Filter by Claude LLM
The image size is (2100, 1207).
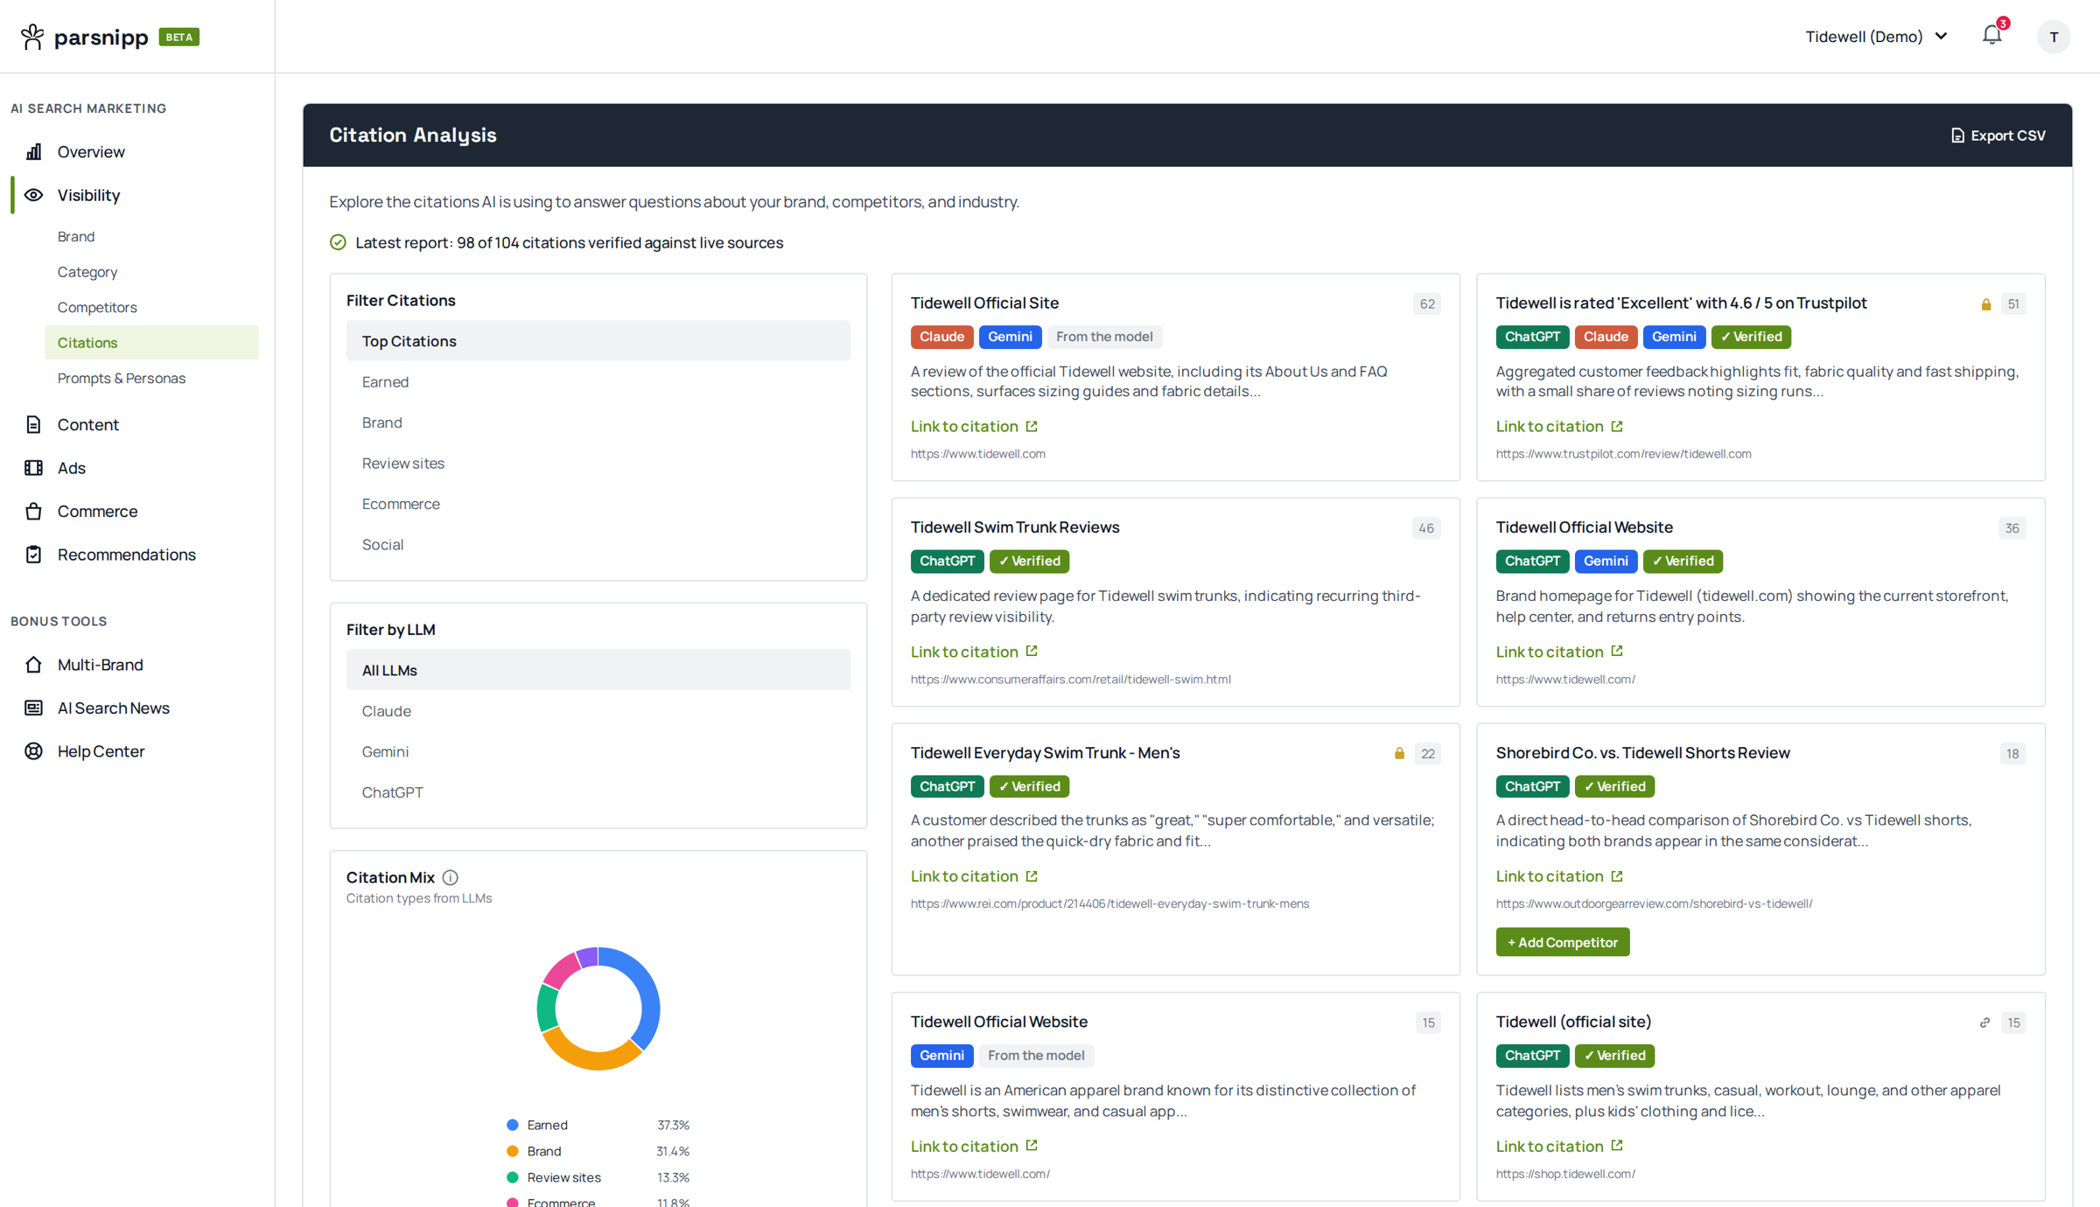[x=598, y=711]
